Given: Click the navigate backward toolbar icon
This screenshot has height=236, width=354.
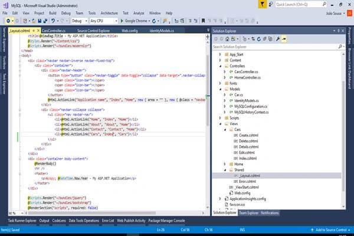Looking at the screenshot, I should tap(8, 21).
